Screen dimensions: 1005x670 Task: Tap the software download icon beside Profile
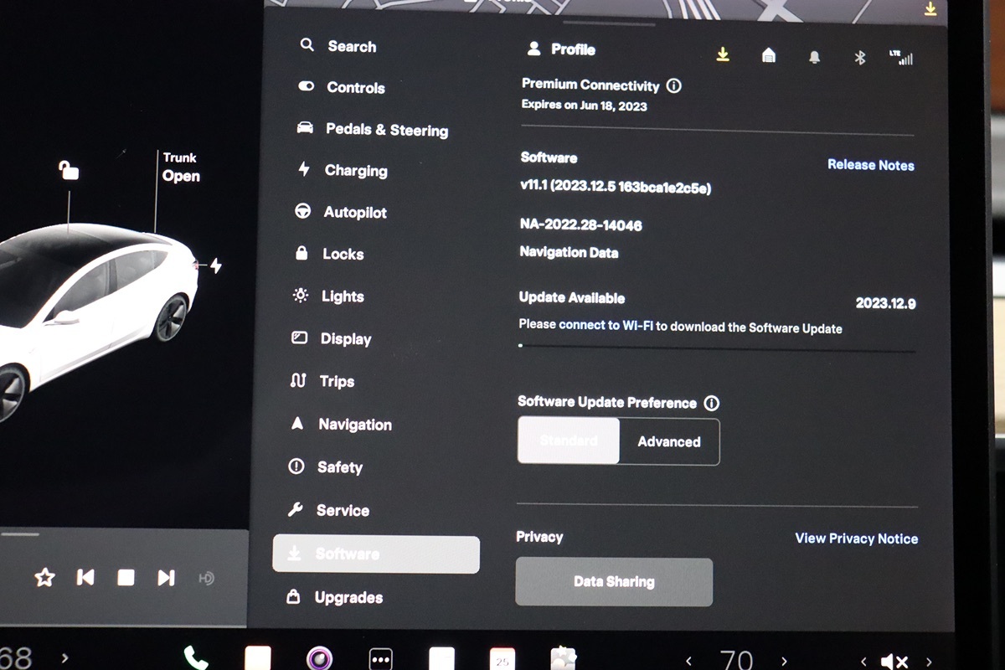tap(723, 55)
